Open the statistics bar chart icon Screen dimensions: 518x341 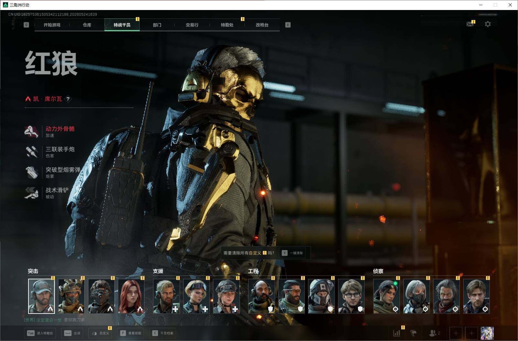pyautogui.click(x=397, y=333)
